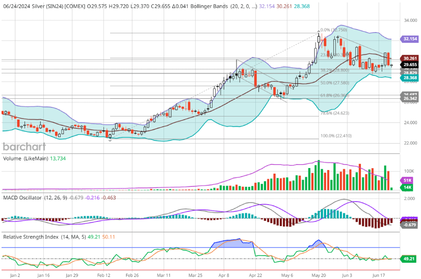Click the red -0.679 MACD value tag
This screenshot has width=421, height=279.
(409, 225)
